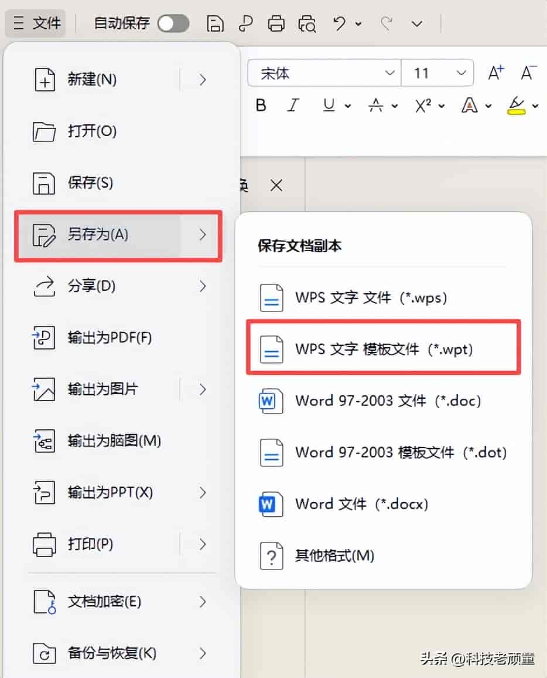Choose 其他格式(M) save option
This screenshot has height=678, width=547.
[x=384, y=555]
